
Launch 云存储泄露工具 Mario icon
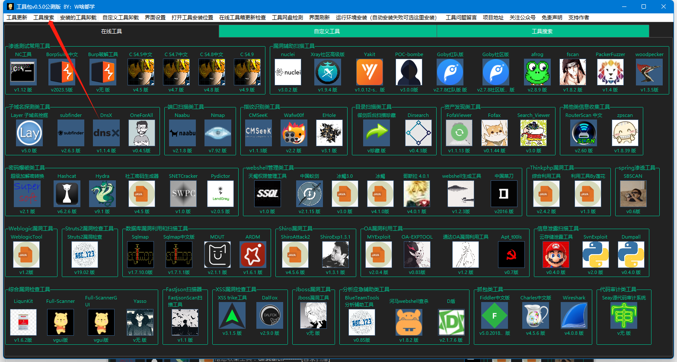pos(556,255)
